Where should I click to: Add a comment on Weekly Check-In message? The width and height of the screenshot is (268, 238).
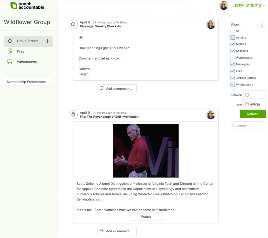tap(117, 89)
